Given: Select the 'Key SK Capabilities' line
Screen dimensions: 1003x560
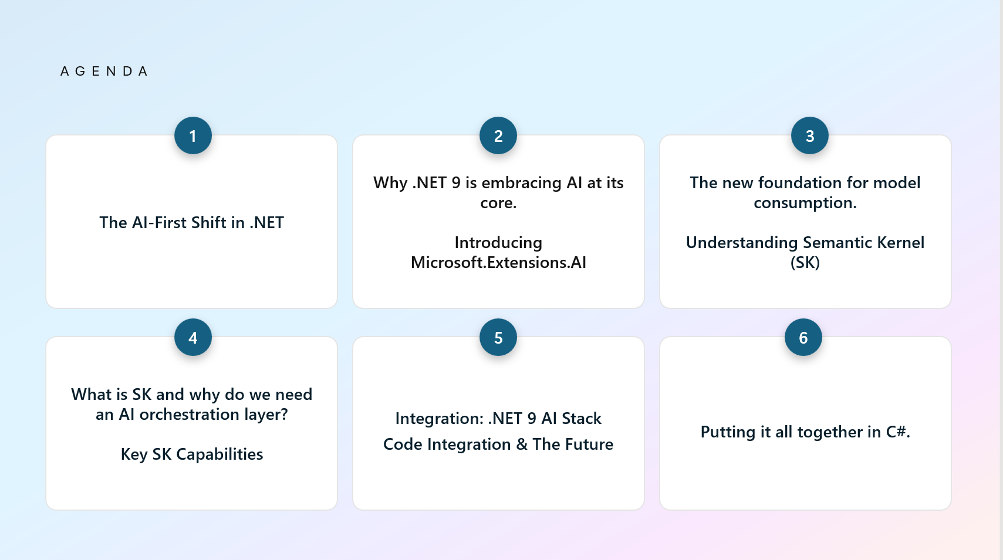Looking at the screenshot, I should [x=191, y=454].
